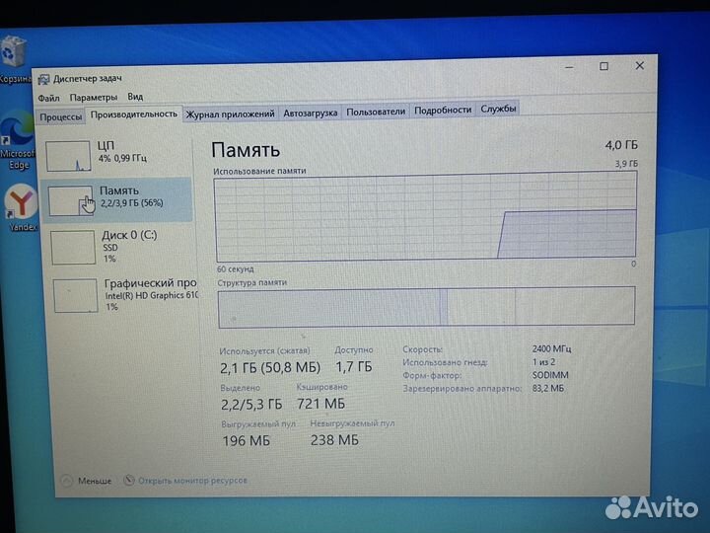Switch to Журнал приложений tab
The height and width of the screenshot is (533, 710).
tap(230, 114)
